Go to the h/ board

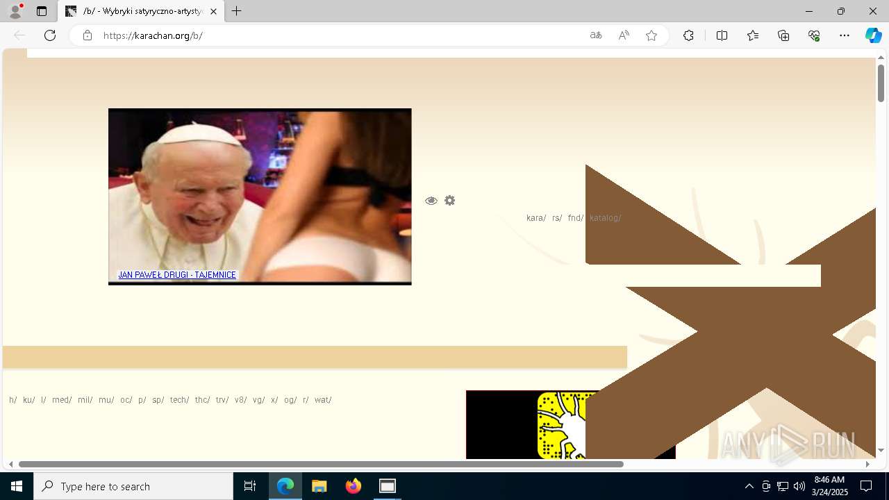[x=13, y=400]
